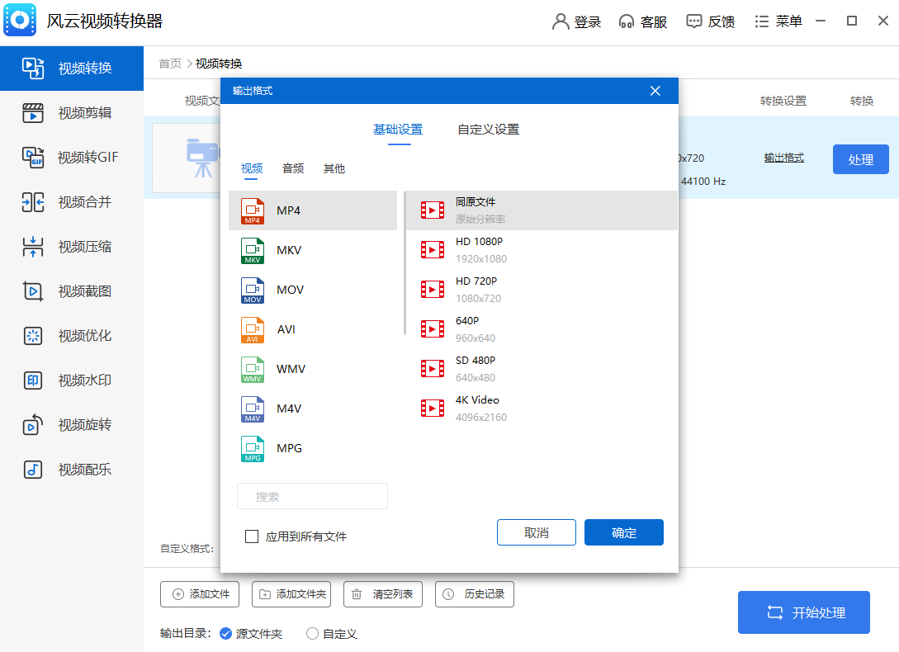Switch to the 音频 format tab
Viewport: 899px width, 652px height.
point(293,168)
